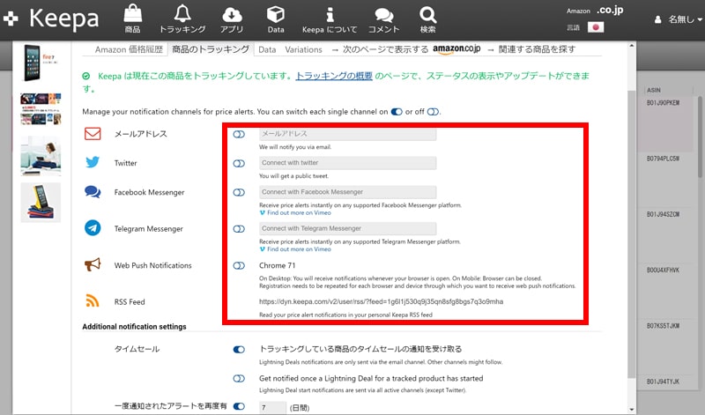
Task: Click the Web Push megaphone icon
Action: coord(93,265)
